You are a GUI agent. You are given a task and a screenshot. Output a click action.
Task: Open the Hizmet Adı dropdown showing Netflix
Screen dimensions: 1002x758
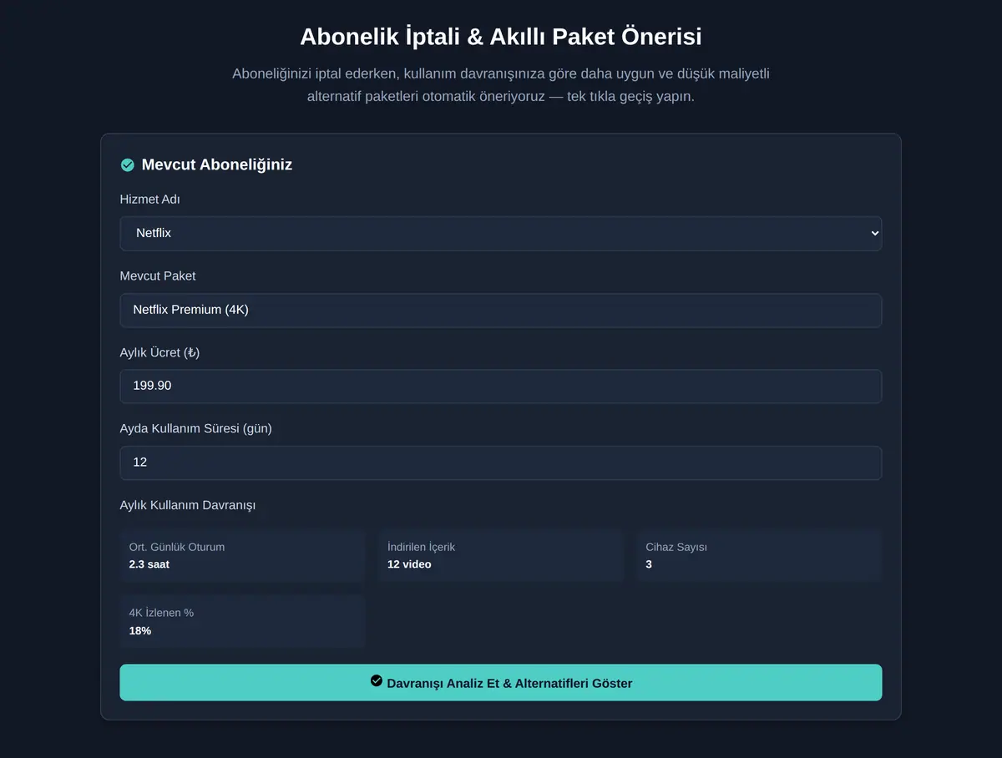[x=501, y=234]
